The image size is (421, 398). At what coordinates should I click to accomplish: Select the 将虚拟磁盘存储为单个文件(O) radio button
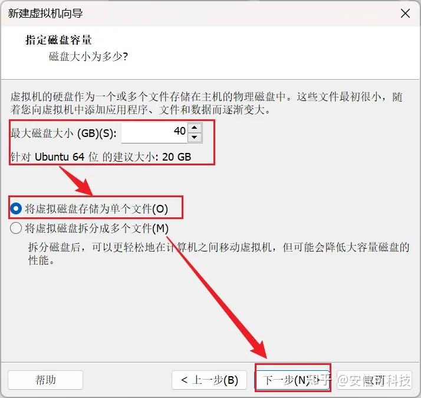[x=16, y=208]
